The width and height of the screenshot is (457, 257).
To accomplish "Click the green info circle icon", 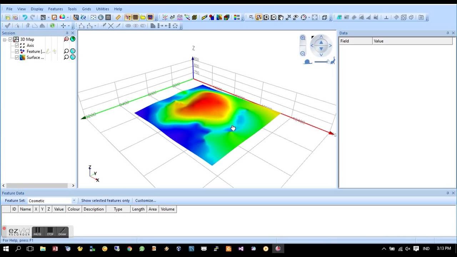I will 52,26.
